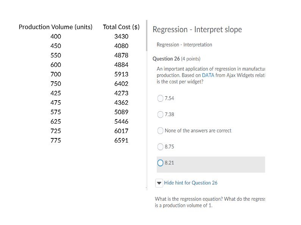
Task: Select the 7.54 answer option
Action: [160, 98]
